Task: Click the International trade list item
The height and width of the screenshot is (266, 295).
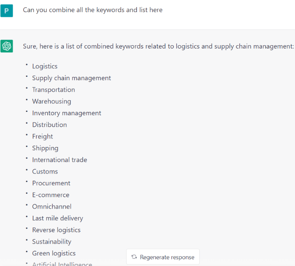Action: tap(60, 160)
